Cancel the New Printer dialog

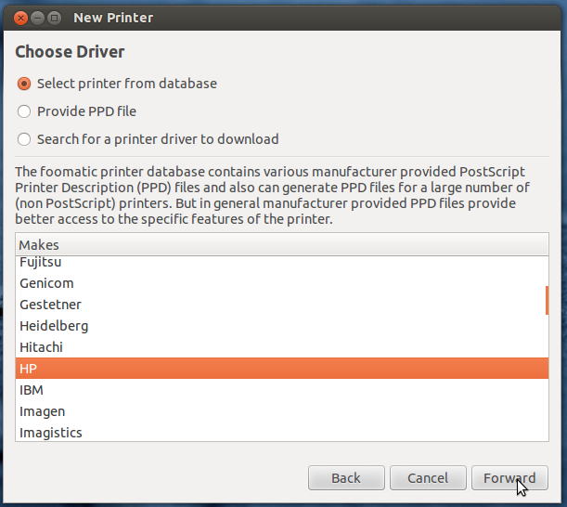tap(428, 477)
